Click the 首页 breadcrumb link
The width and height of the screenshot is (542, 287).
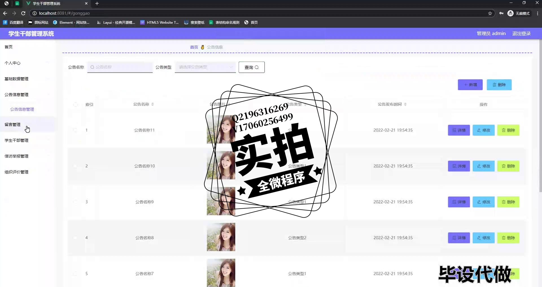point(194,47)
